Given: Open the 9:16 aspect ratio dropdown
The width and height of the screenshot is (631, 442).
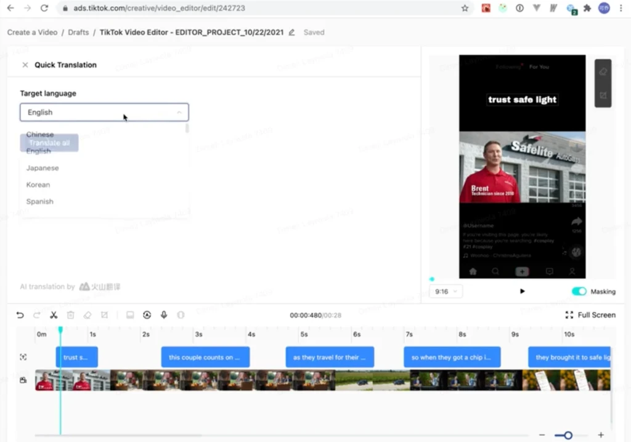Looking at the screenshot, I should point(446,291).
